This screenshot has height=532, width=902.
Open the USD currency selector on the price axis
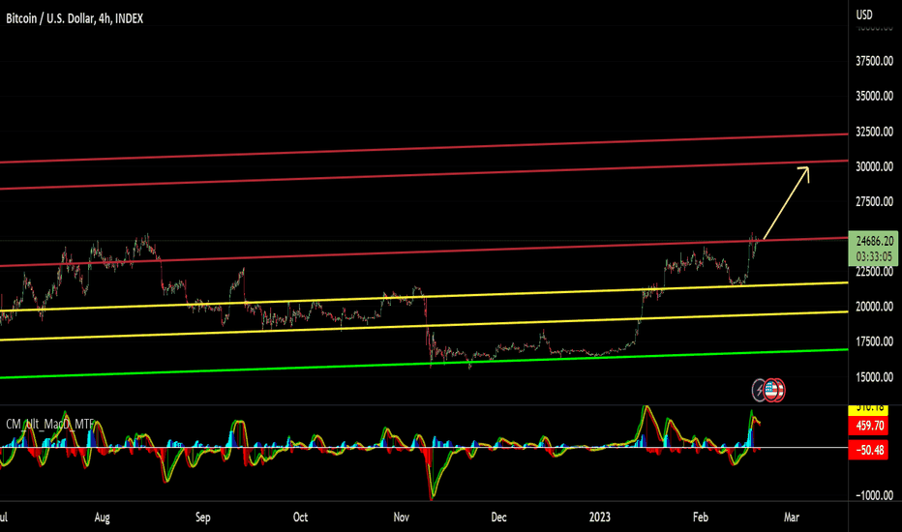pos(864,15)
